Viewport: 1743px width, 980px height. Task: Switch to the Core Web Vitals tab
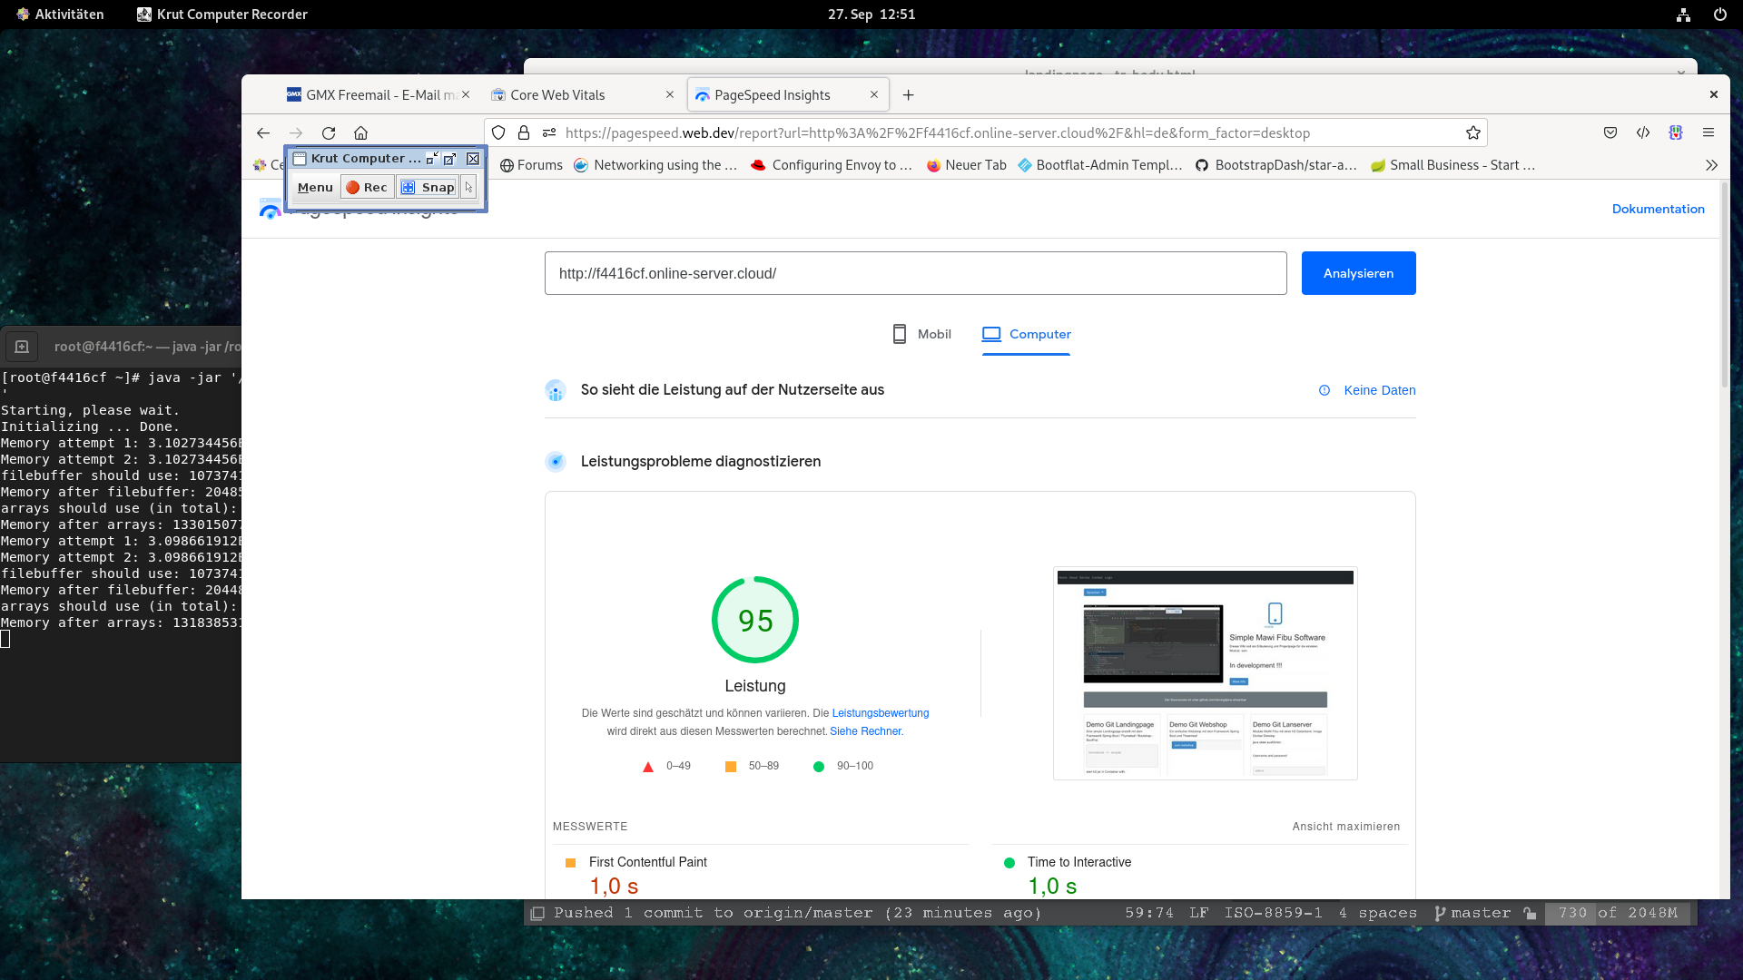557,94
